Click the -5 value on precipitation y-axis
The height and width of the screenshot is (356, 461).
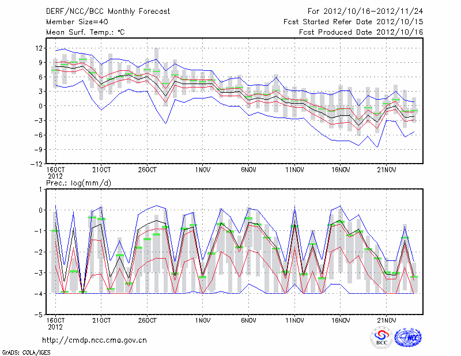[x=39, y=315]
